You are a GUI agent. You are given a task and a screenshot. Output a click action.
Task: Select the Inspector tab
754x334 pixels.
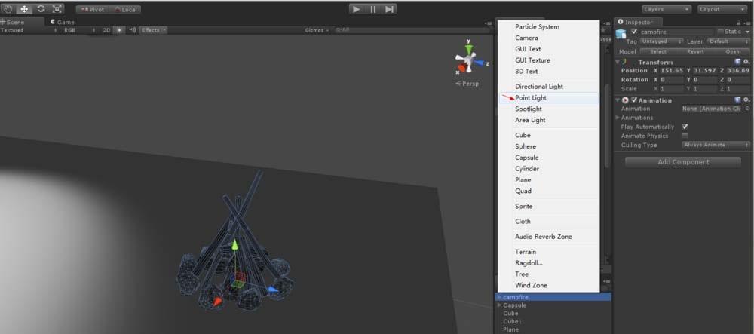tap(638, 22)
